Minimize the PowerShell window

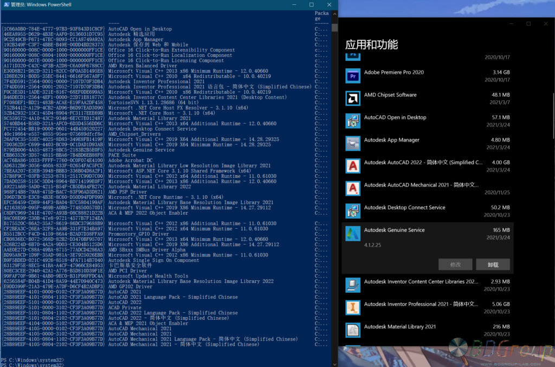294,4
